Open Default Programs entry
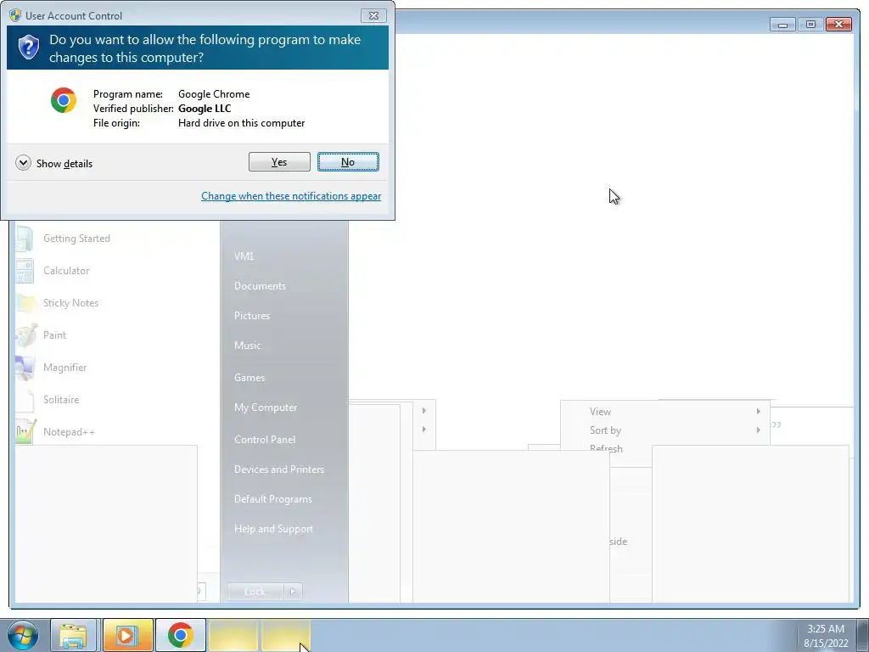The image size is (869, 652). tap(272, 499)
